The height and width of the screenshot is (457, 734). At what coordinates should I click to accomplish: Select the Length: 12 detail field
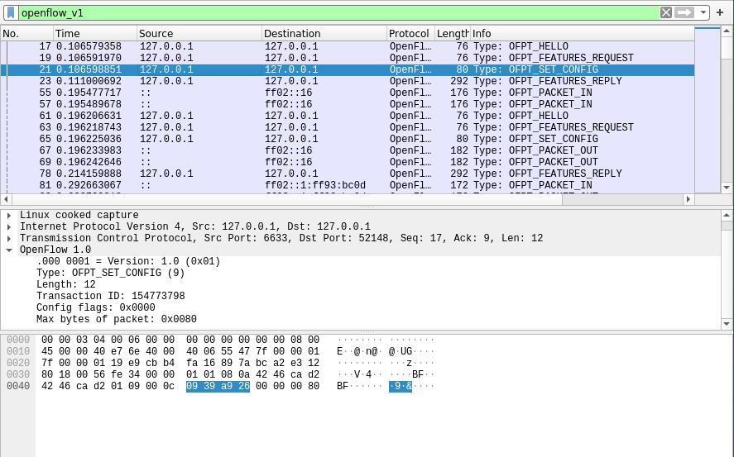pos(66,284)
